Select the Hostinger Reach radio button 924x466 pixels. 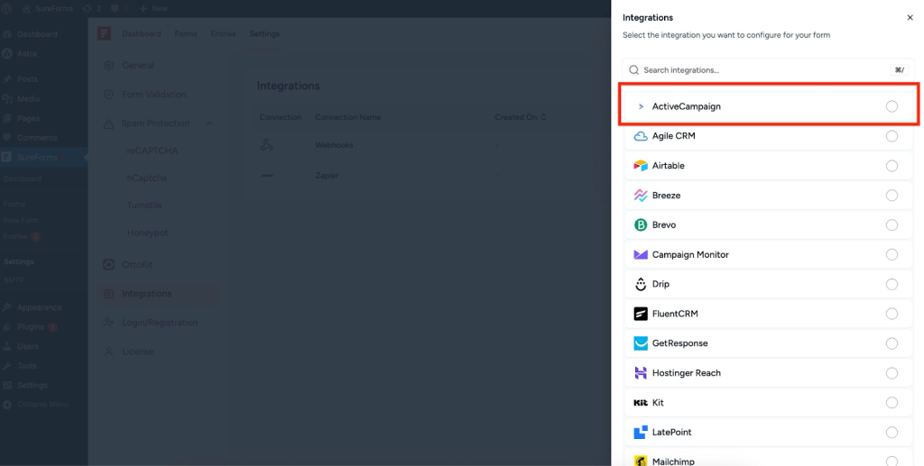892,373
